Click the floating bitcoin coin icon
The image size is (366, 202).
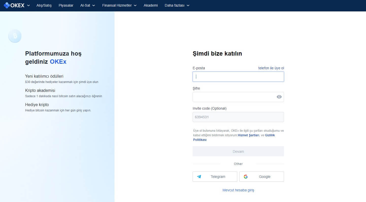tap(15, 36)
